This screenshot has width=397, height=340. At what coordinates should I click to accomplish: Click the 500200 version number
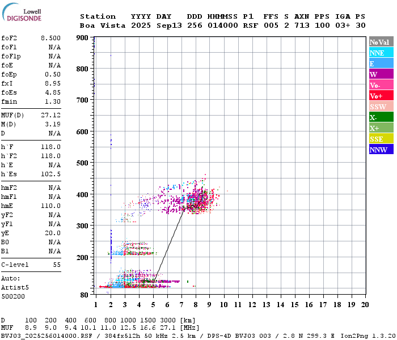(x=13, y=296)
